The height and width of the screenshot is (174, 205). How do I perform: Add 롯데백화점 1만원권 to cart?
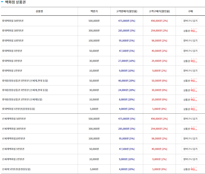pos(190,71)
